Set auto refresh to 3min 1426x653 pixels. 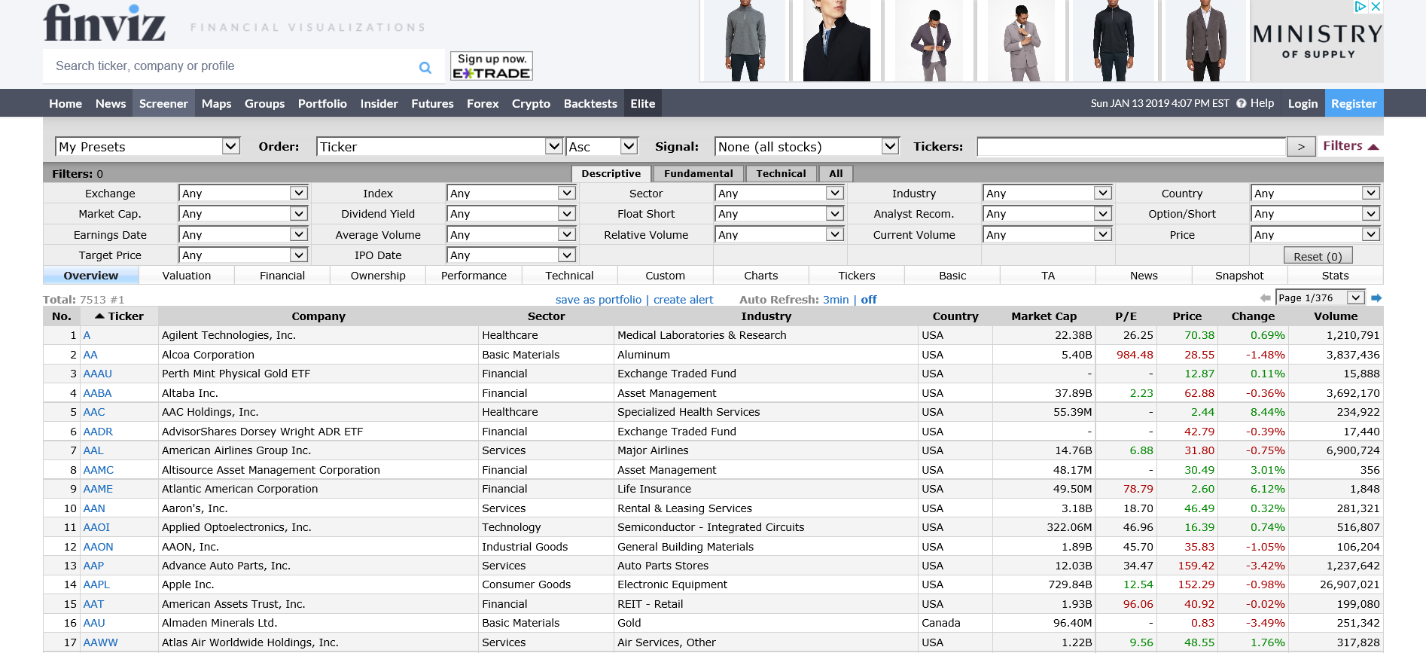(x=836, y=299)
